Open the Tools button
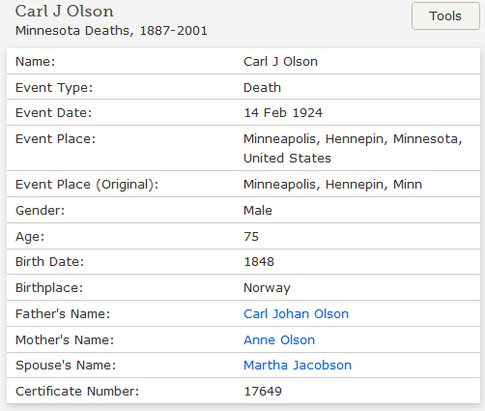 point(445,16)
